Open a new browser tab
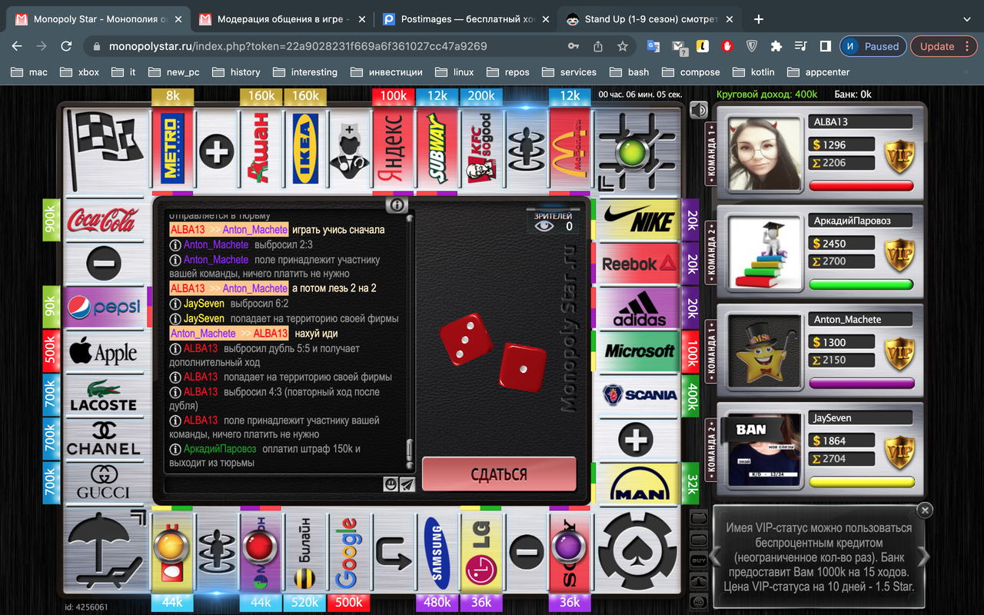This screenshot has width=984, height=615. pyautogui.click(x=759, y=19)
